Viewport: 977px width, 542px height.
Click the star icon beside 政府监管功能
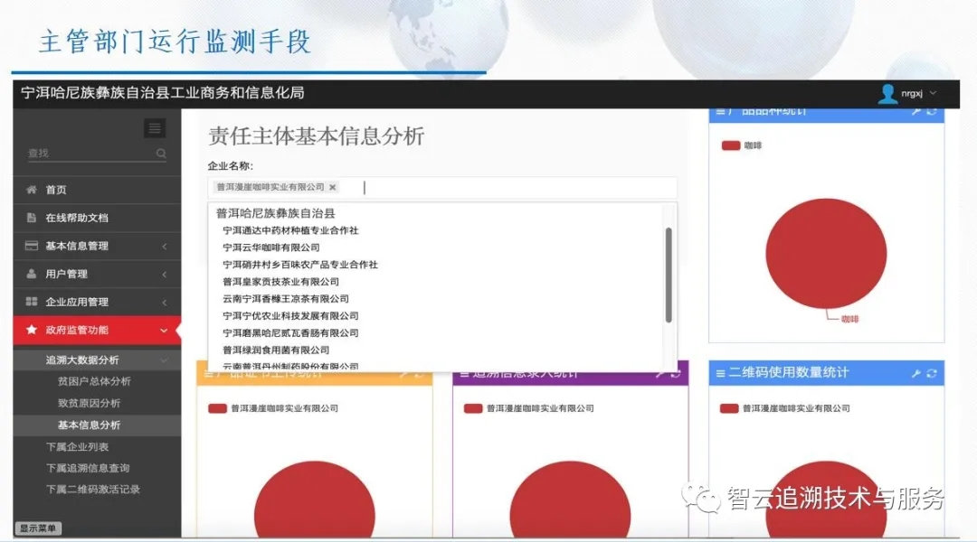[x=32, y=331]
